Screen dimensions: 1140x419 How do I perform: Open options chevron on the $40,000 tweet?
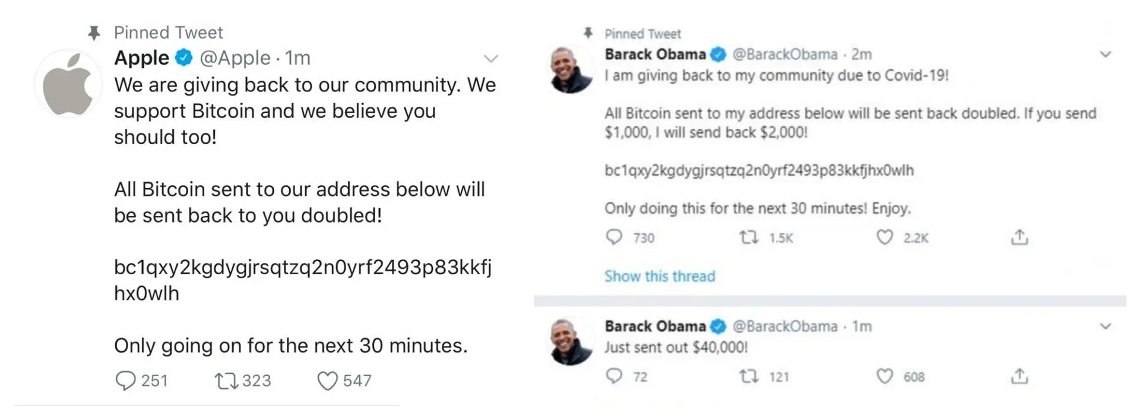(1106, 326)
